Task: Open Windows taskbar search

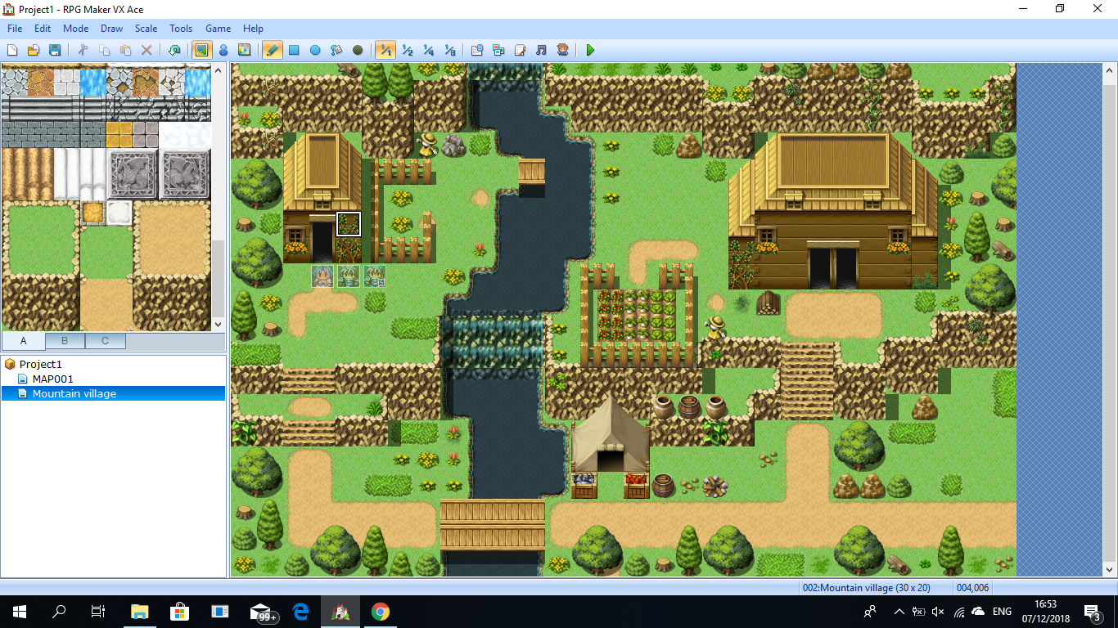Action: tap(59, 611)
